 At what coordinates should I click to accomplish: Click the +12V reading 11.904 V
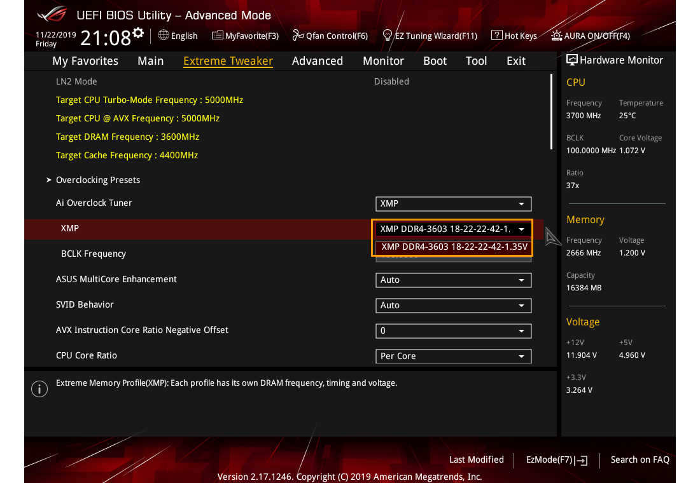(581, 355)
